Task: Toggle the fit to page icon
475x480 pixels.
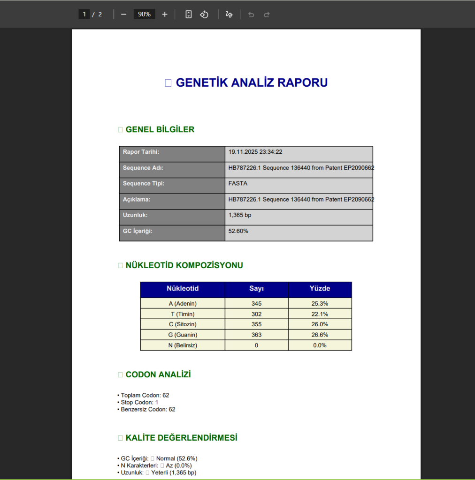Action: point(188,15)
